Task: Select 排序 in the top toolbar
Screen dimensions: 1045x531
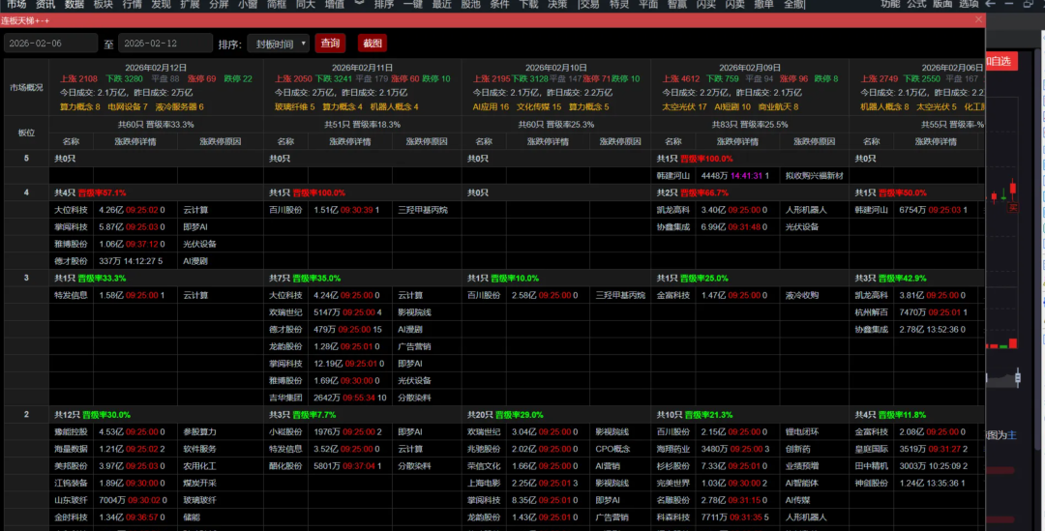Action: (384, 4)
